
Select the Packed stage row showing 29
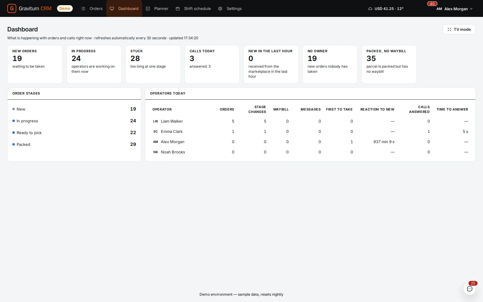pyautogui.click(x=74, y=144)
